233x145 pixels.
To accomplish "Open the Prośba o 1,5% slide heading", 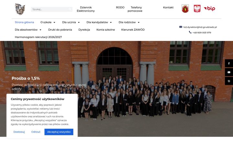I will (x=26, y=78).
